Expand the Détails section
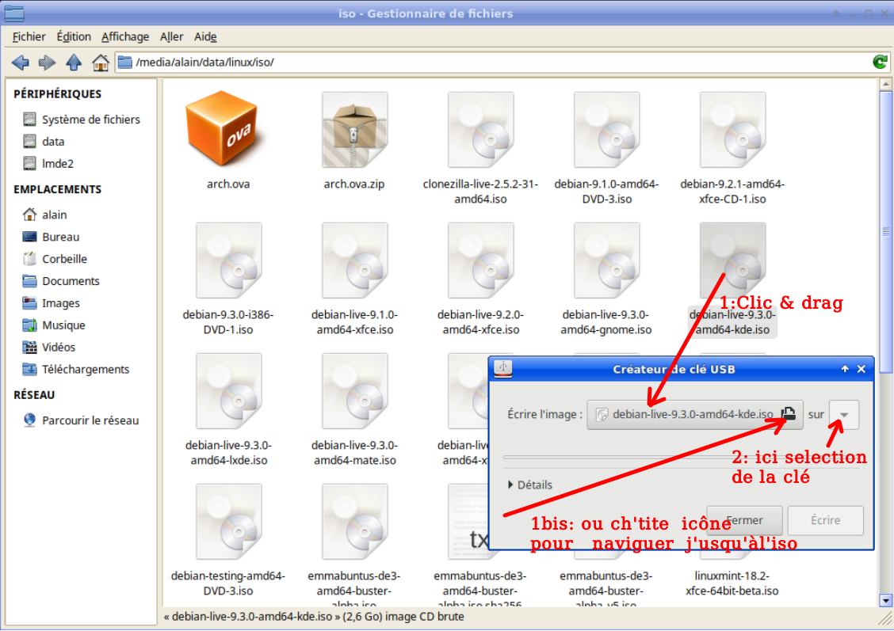 (x=529, y=485)
